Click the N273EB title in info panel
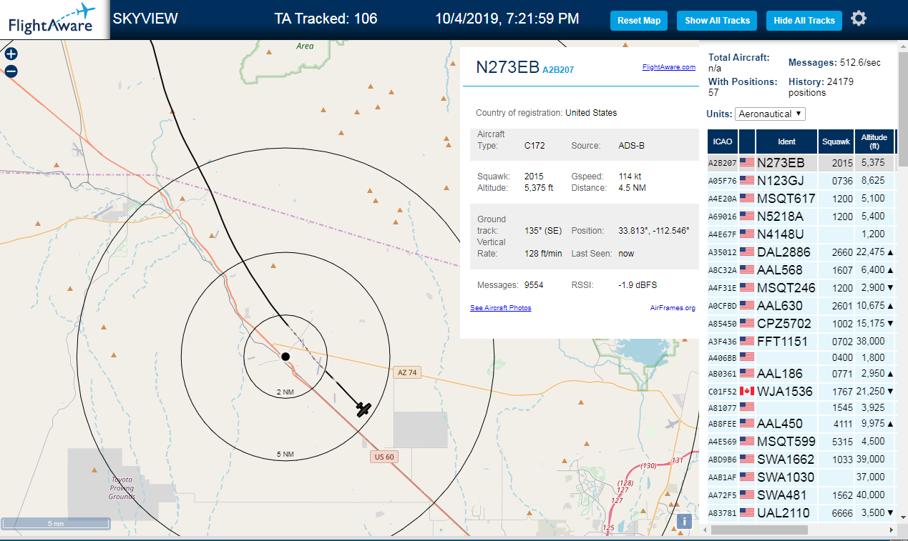Screen dimensions: 908x541 507,67
